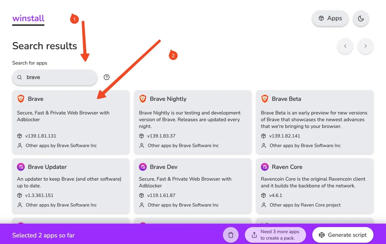Go to next results page

365,46
